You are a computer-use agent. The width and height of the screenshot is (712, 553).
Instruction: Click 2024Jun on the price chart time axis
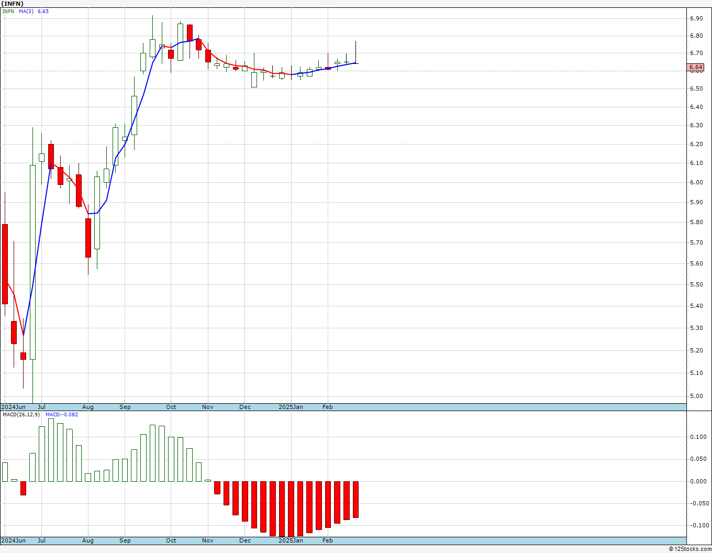click(x=13, y=407)
